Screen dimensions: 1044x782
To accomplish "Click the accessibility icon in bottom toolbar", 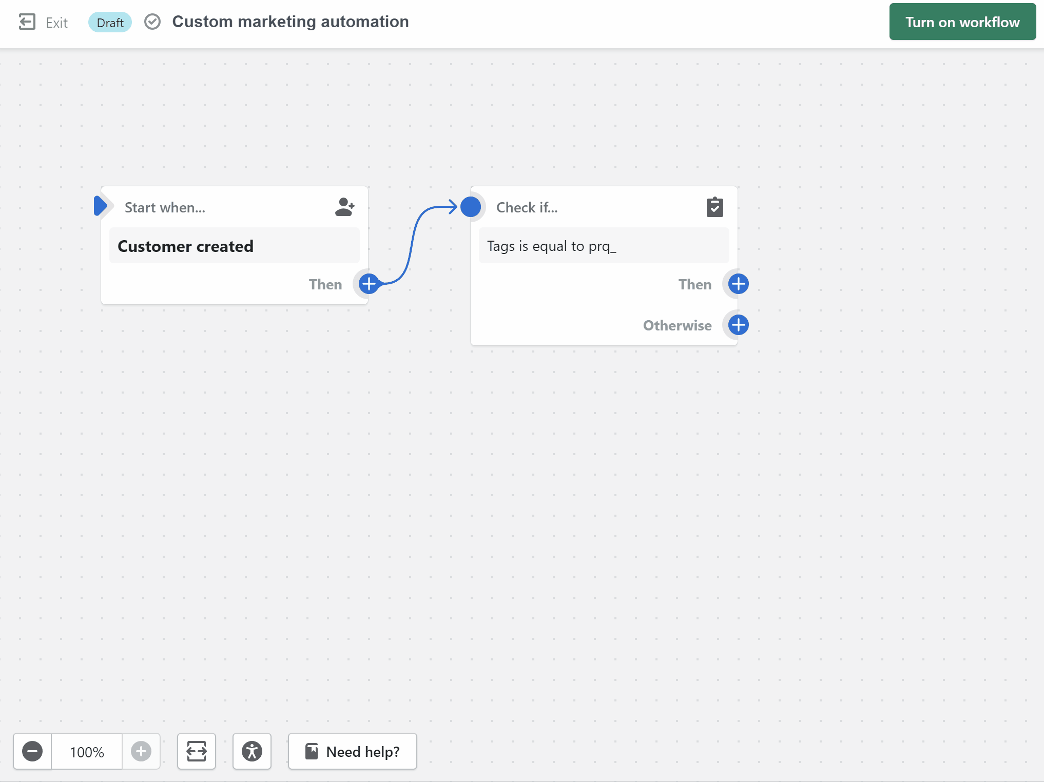I will [x=252, y=751].
